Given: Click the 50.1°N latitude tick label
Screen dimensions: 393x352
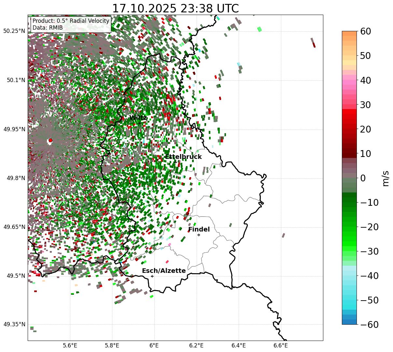Looking at the screenshot, I should [16, 80].
